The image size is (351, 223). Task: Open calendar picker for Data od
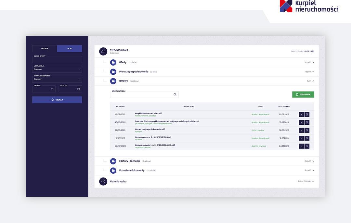click(x=52, y=89)
